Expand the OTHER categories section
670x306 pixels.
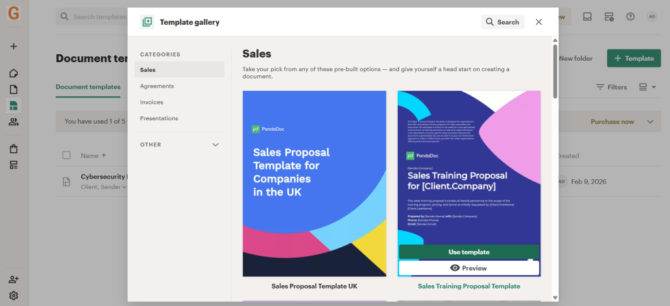pyautogui.click(x=215, y=144)
